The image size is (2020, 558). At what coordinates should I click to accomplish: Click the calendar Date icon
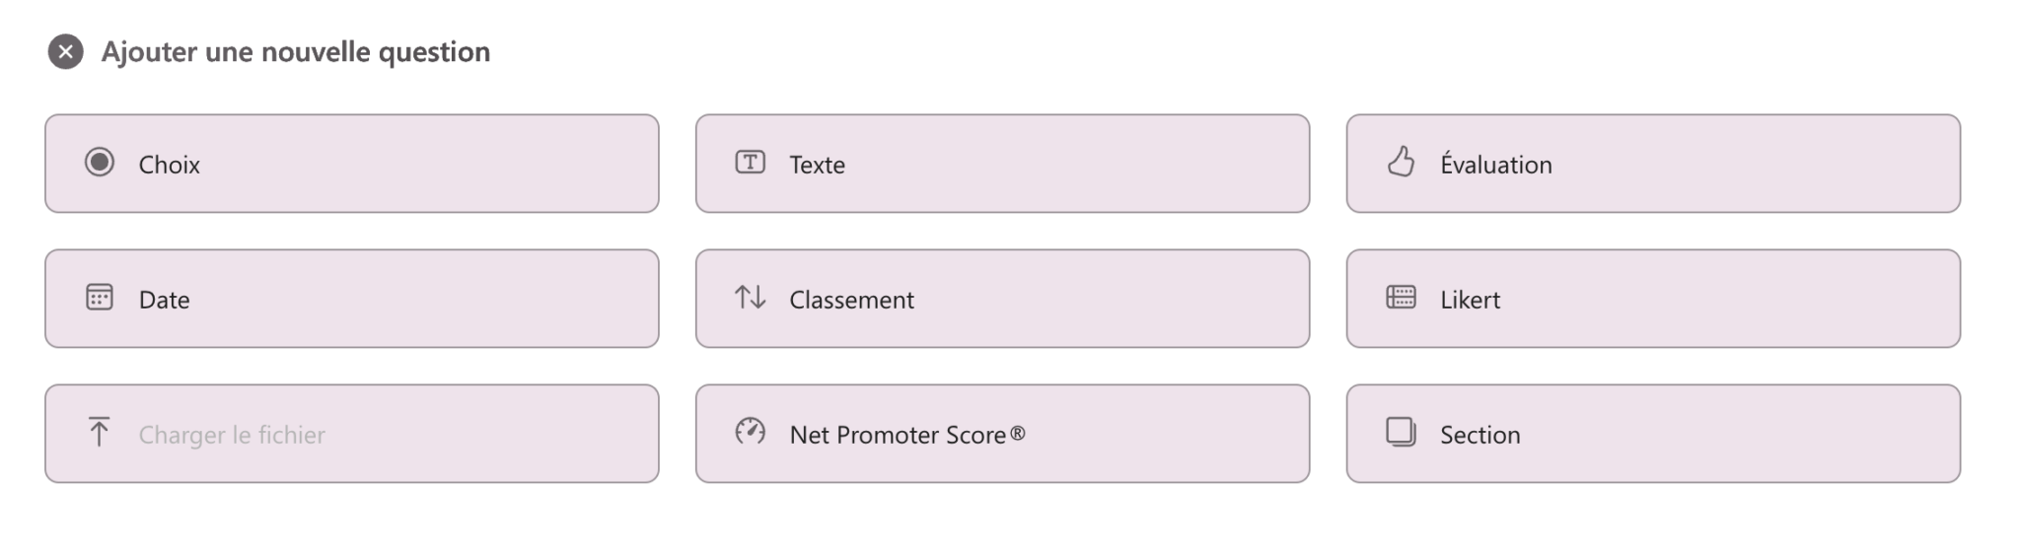100,297
